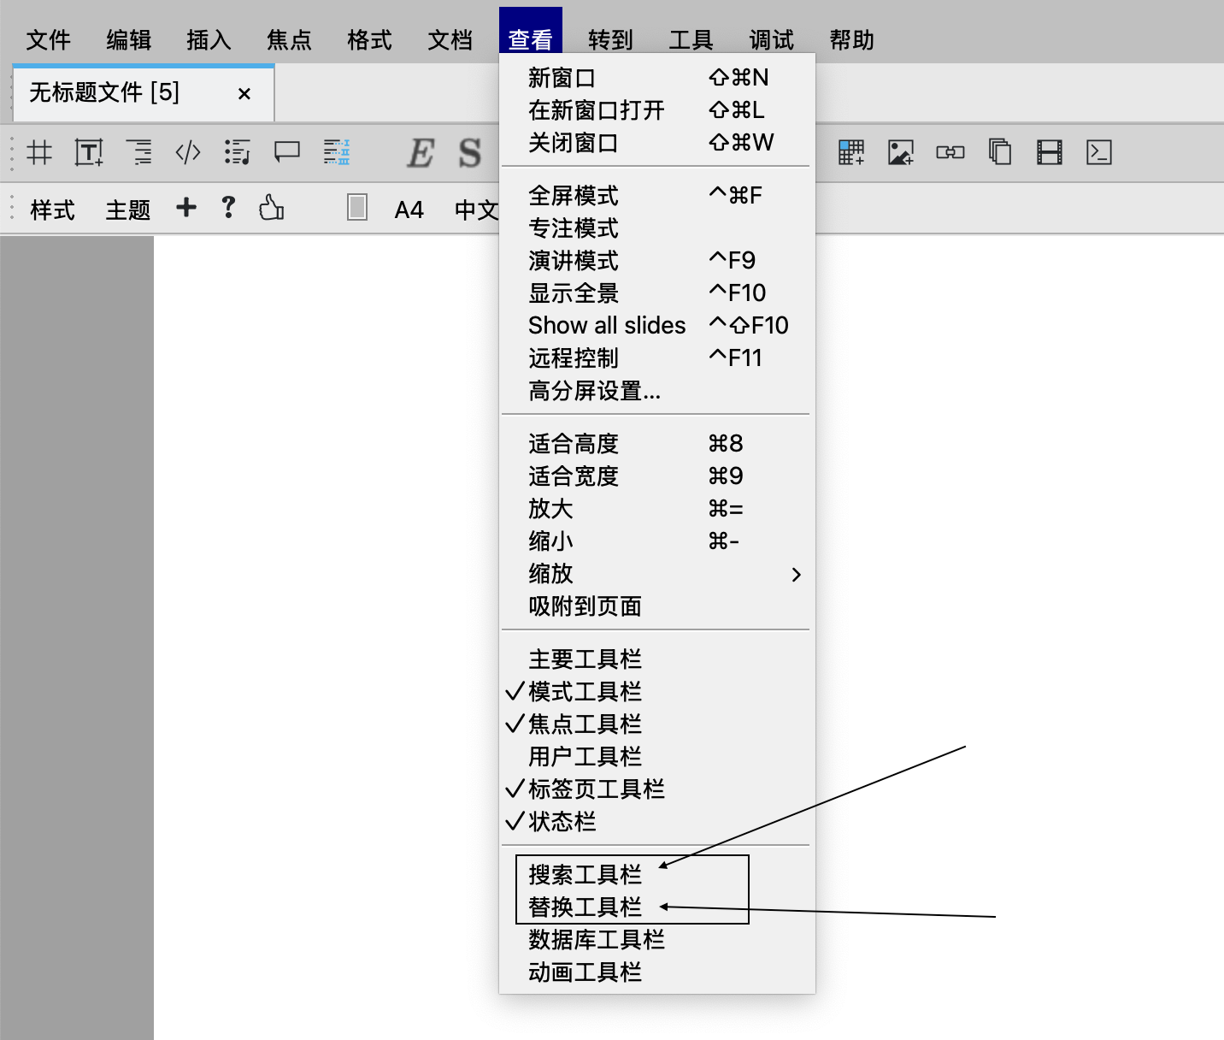This screenshot has width=1224, height=1040.
Task: Open the 工具 menu in menu bar
Action: coord(691,40)
